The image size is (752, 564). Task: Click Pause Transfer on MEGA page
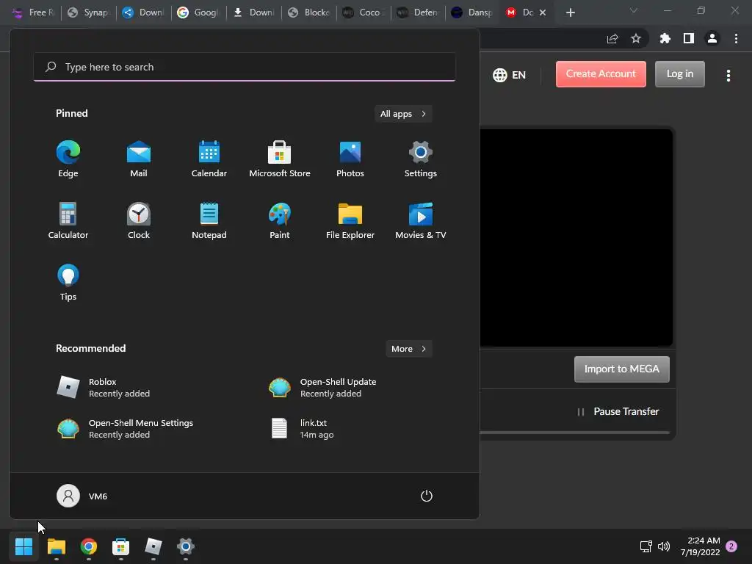pos(618,411)
